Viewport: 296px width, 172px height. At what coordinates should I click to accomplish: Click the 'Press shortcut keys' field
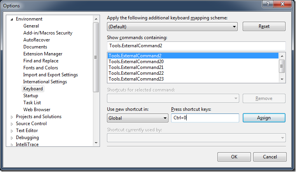point(205,118)
